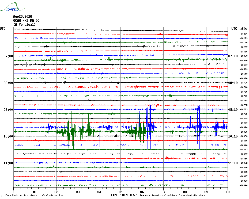The height and width of the screenshot is (199, 249).
Task: Click the Traces clipped note
Action: (172, 195)
